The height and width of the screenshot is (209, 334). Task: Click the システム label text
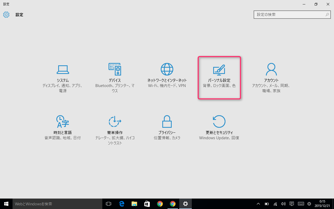[63, 80]
